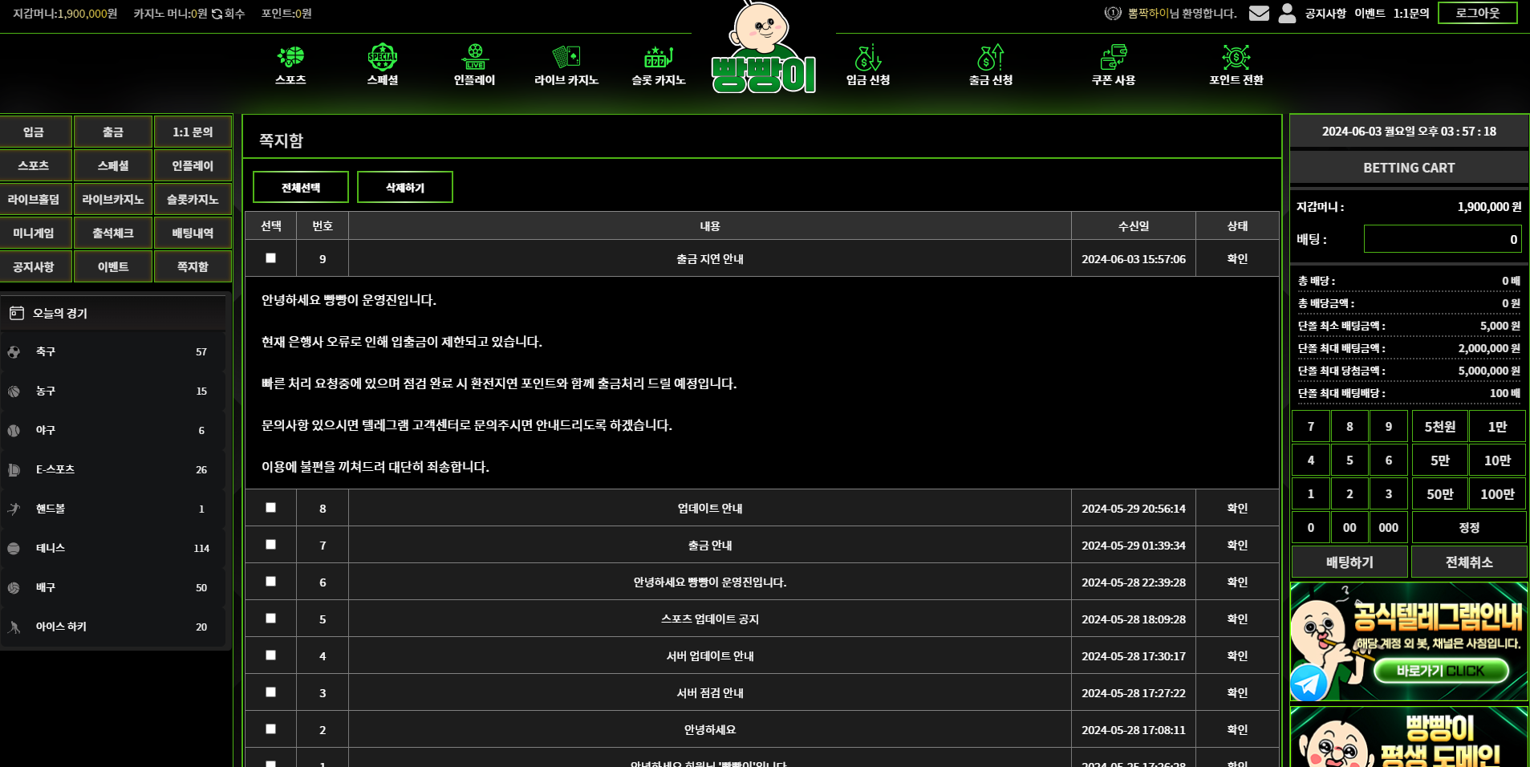This screenshot has height=767, width=1530.
Task: Click the Coupon use (쿠폰 사용) icon
Action: point(1114,58)
